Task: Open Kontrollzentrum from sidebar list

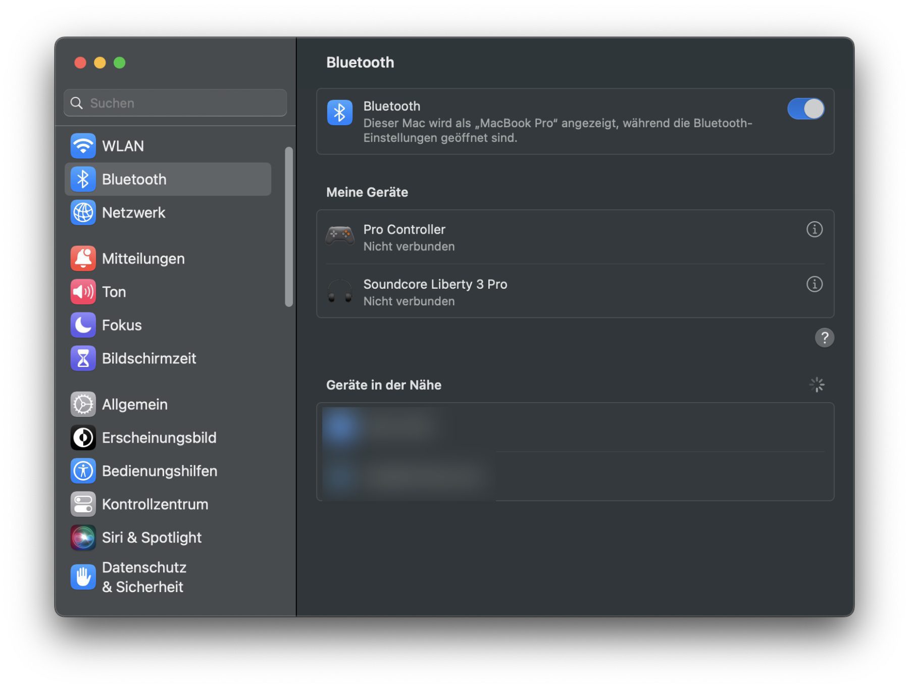Action: click(x=155, y=504)
